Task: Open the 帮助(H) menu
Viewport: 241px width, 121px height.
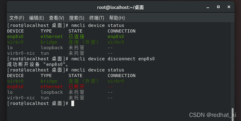Action: coord(117,18)
